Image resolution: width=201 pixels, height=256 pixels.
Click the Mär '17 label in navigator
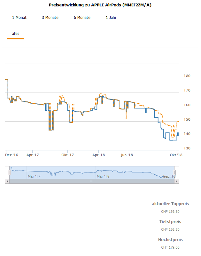pos(34,176)
